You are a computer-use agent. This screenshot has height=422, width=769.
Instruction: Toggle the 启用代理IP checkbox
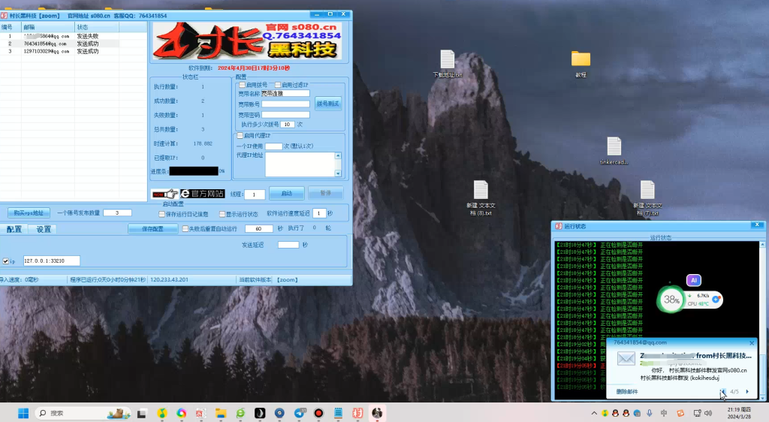[x=240, y=135]
